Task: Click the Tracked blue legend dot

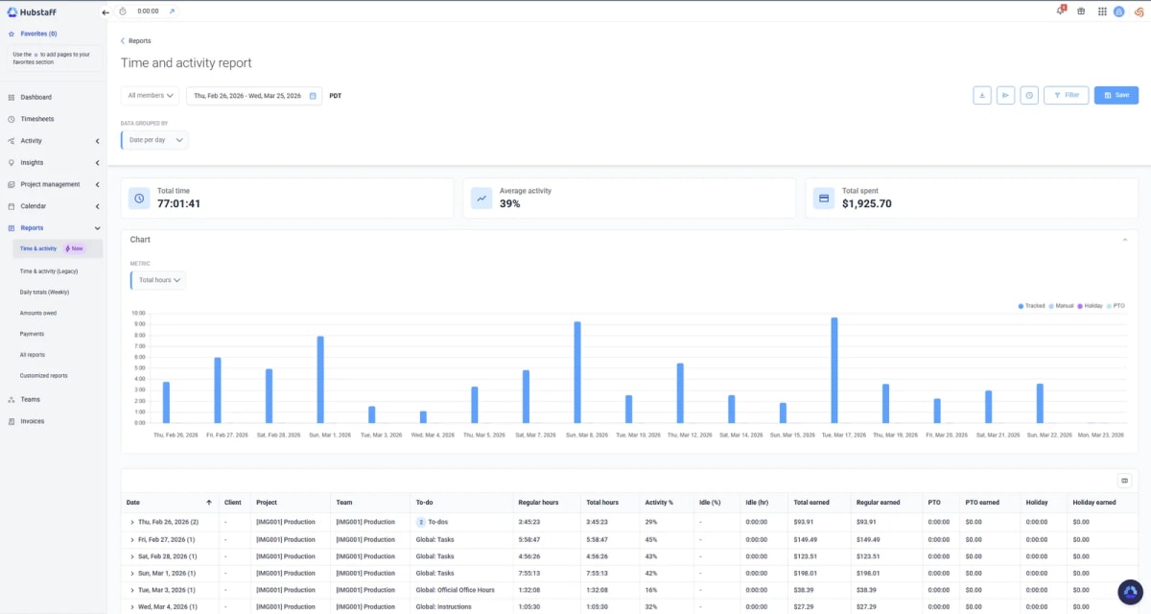Action: 1021,305
